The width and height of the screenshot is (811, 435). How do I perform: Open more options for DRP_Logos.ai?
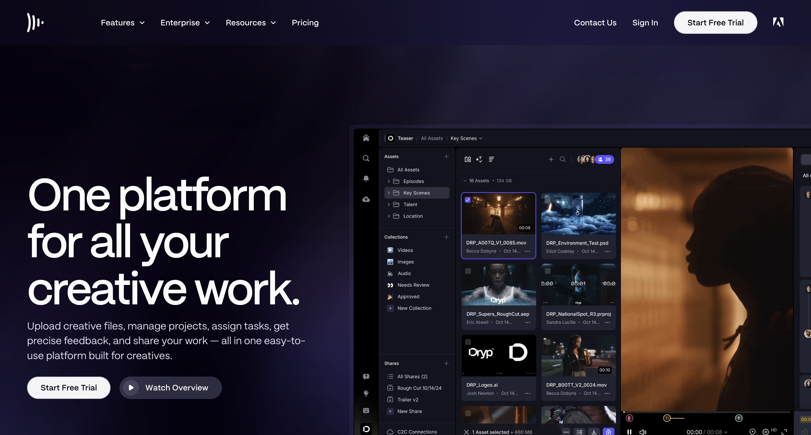click(x=528, y=394)
